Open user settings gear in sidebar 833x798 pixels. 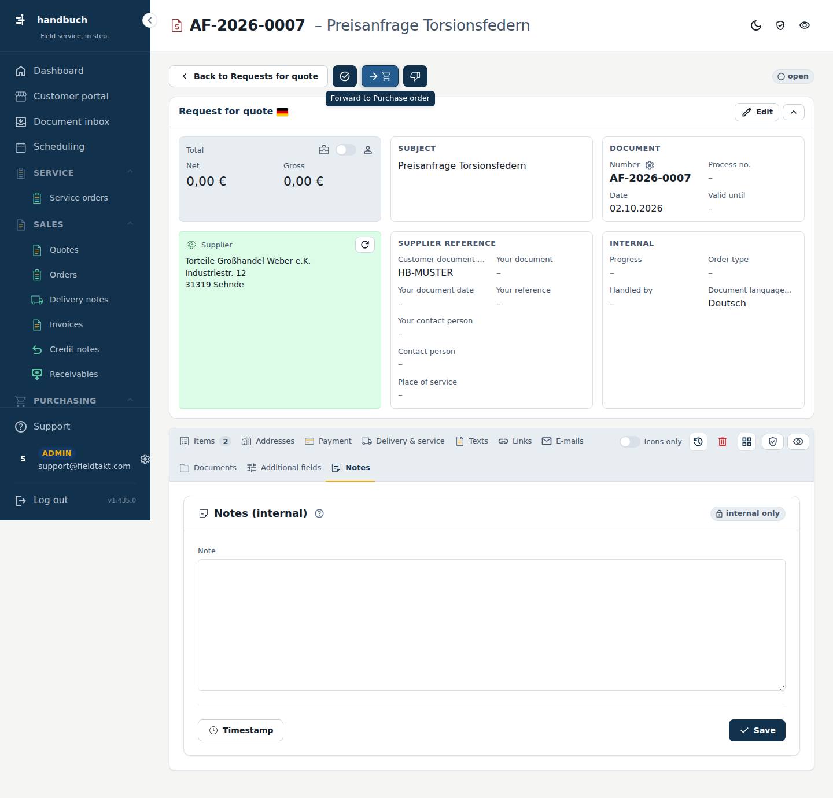coord(145,459)
